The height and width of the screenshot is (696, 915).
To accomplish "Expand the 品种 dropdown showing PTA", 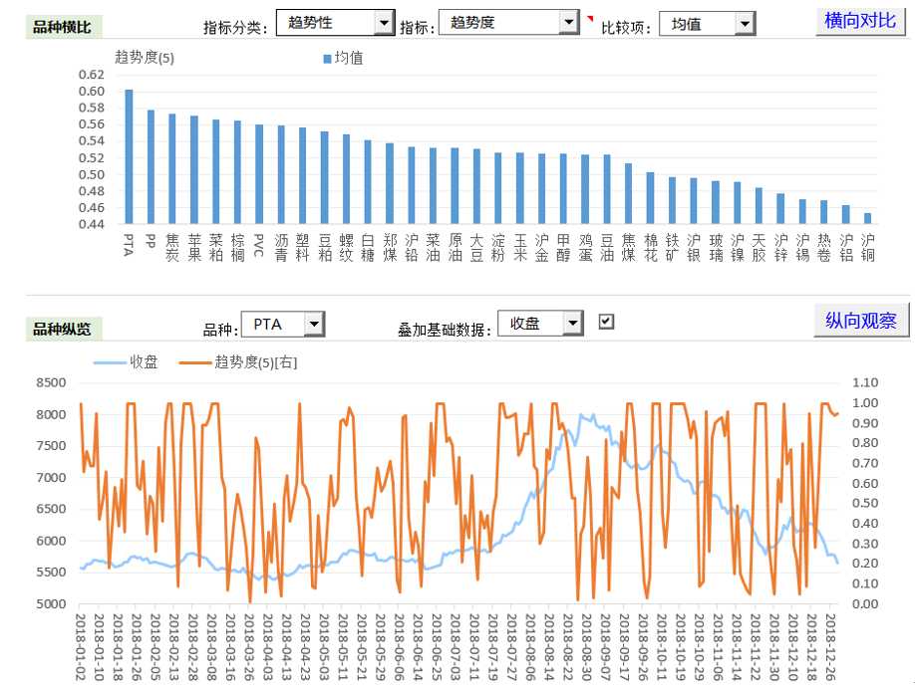I will pos(314,324).
